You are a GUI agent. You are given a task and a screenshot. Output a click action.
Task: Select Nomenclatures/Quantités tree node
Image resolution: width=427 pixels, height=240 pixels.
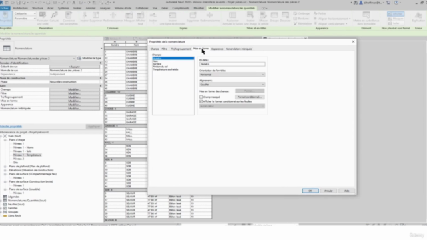pos(27,201)
